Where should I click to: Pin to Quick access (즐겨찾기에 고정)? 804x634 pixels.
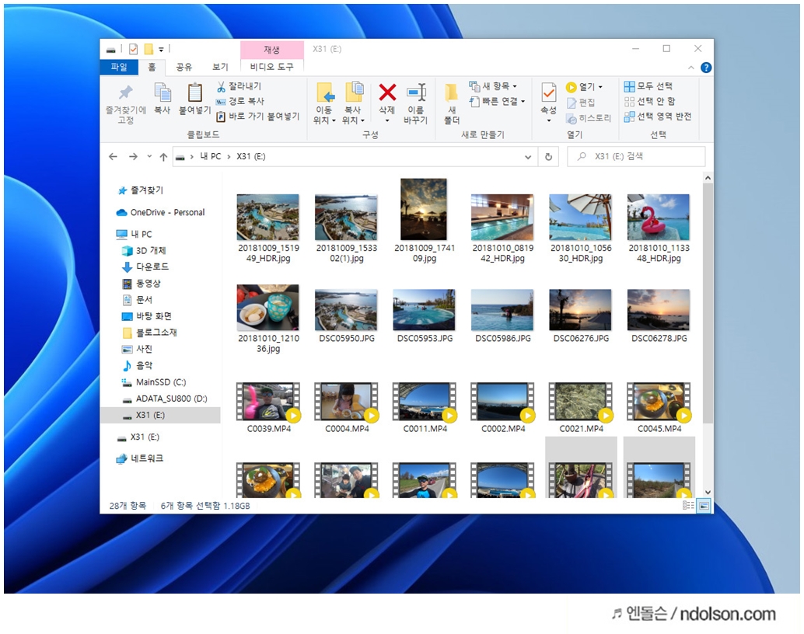[126, 104]
